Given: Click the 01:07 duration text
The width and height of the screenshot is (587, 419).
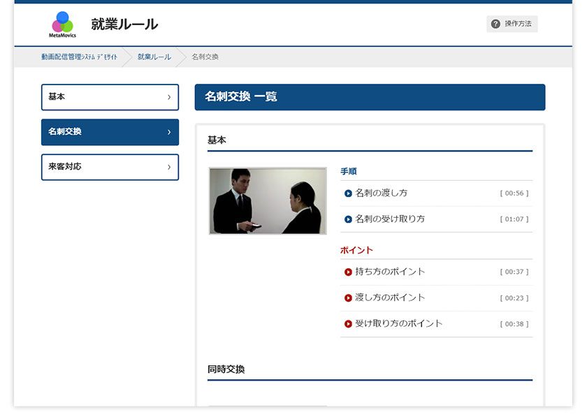Looking at the screenshot, I should tap(514, 219).
